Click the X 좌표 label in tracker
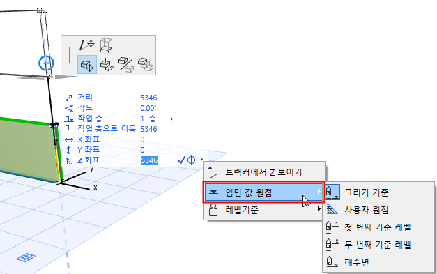This screenshot has height=274, width=437. tap(89, 139)
